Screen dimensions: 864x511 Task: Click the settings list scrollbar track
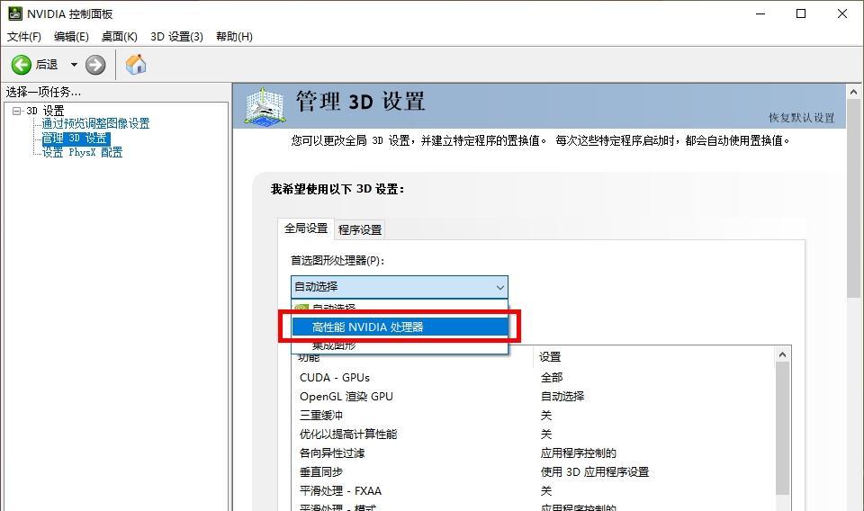point(782,429)
